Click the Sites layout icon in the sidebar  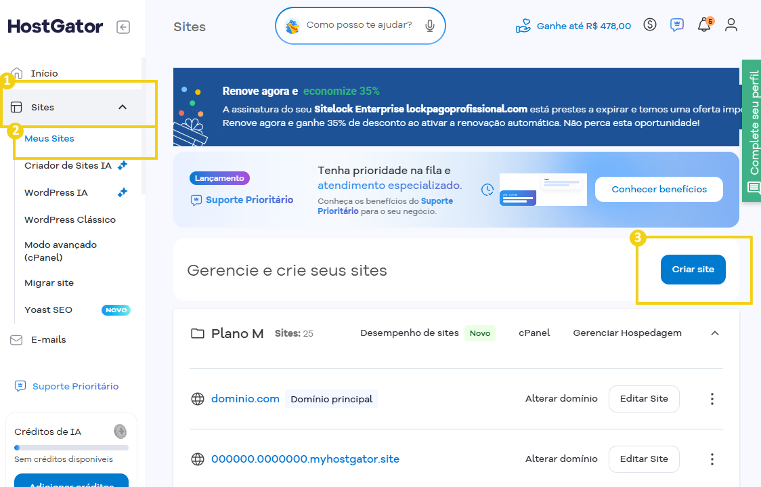point(16,107)
